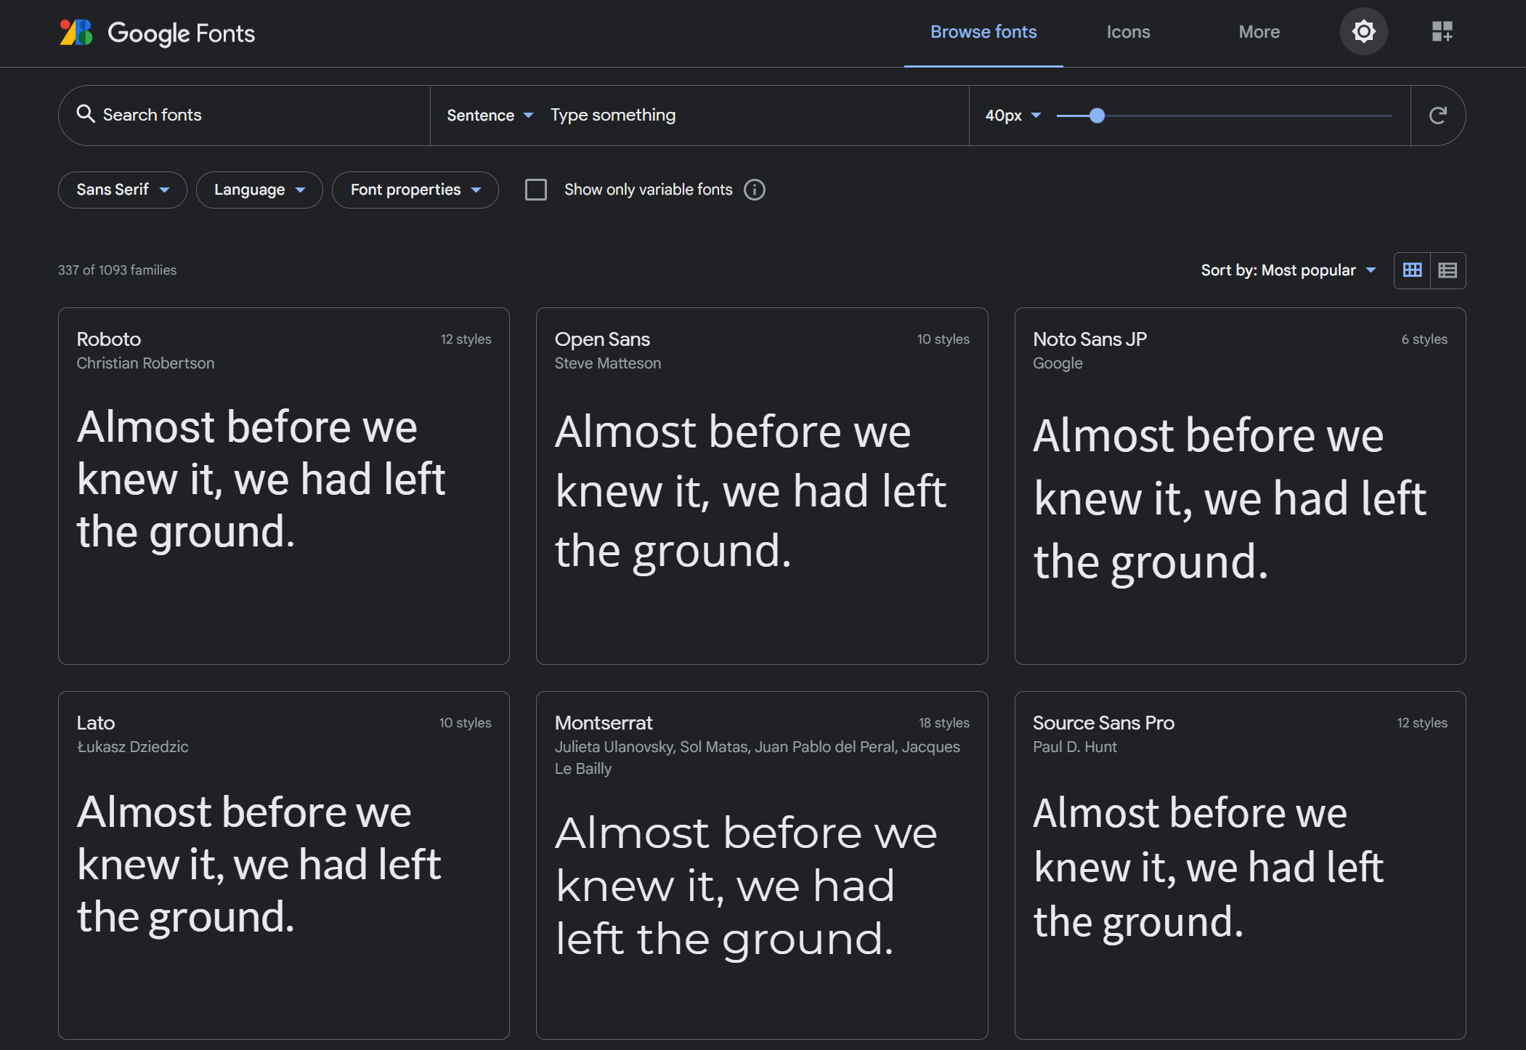
Task: Reset filters with the refresh icon
Action: pos(1437,116)
